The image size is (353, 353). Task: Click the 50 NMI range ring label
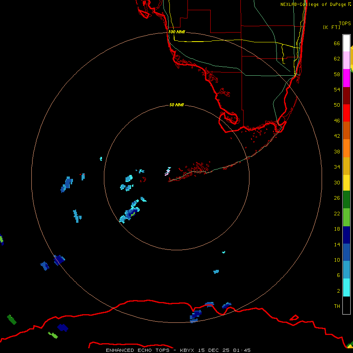point(176,105)
